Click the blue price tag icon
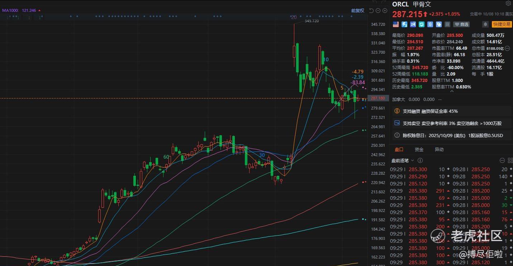The width and height of the screenshot is (513, 266). [x=439, y=24]
